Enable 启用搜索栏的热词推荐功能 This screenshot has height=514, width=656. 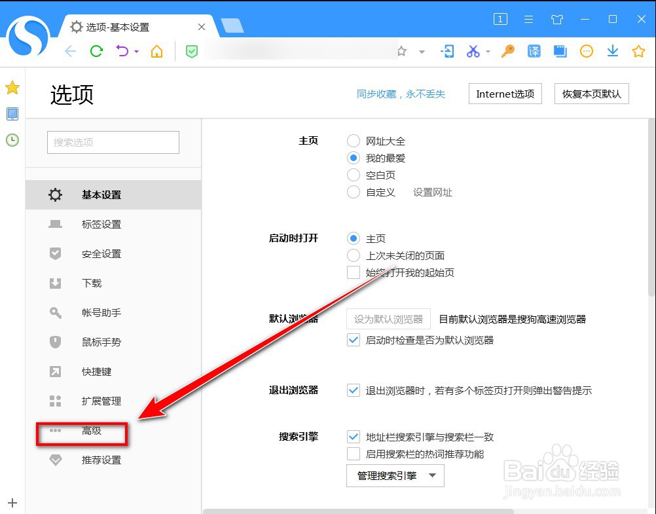coord(353,453)
